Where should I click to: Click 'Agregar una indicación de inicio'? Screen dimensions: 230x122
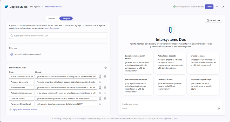(x=25, y=110)
